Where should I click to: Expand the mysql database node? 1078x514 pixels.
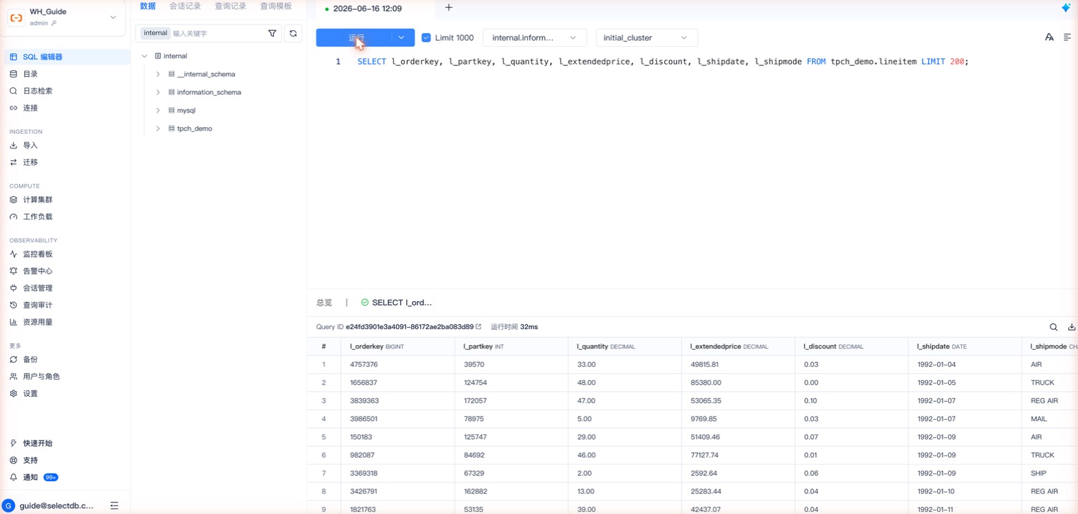158,110
